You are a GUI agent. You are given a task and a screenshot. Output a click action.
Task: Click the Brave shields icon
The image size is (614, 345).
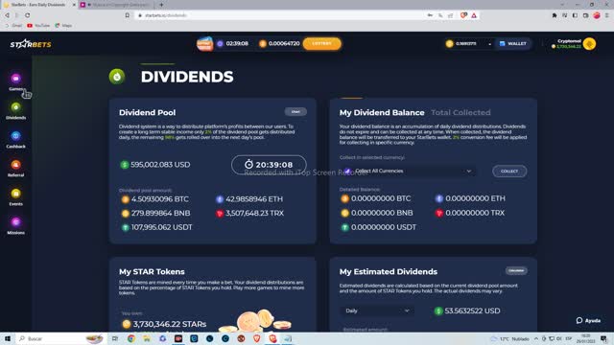coord(463,15)
